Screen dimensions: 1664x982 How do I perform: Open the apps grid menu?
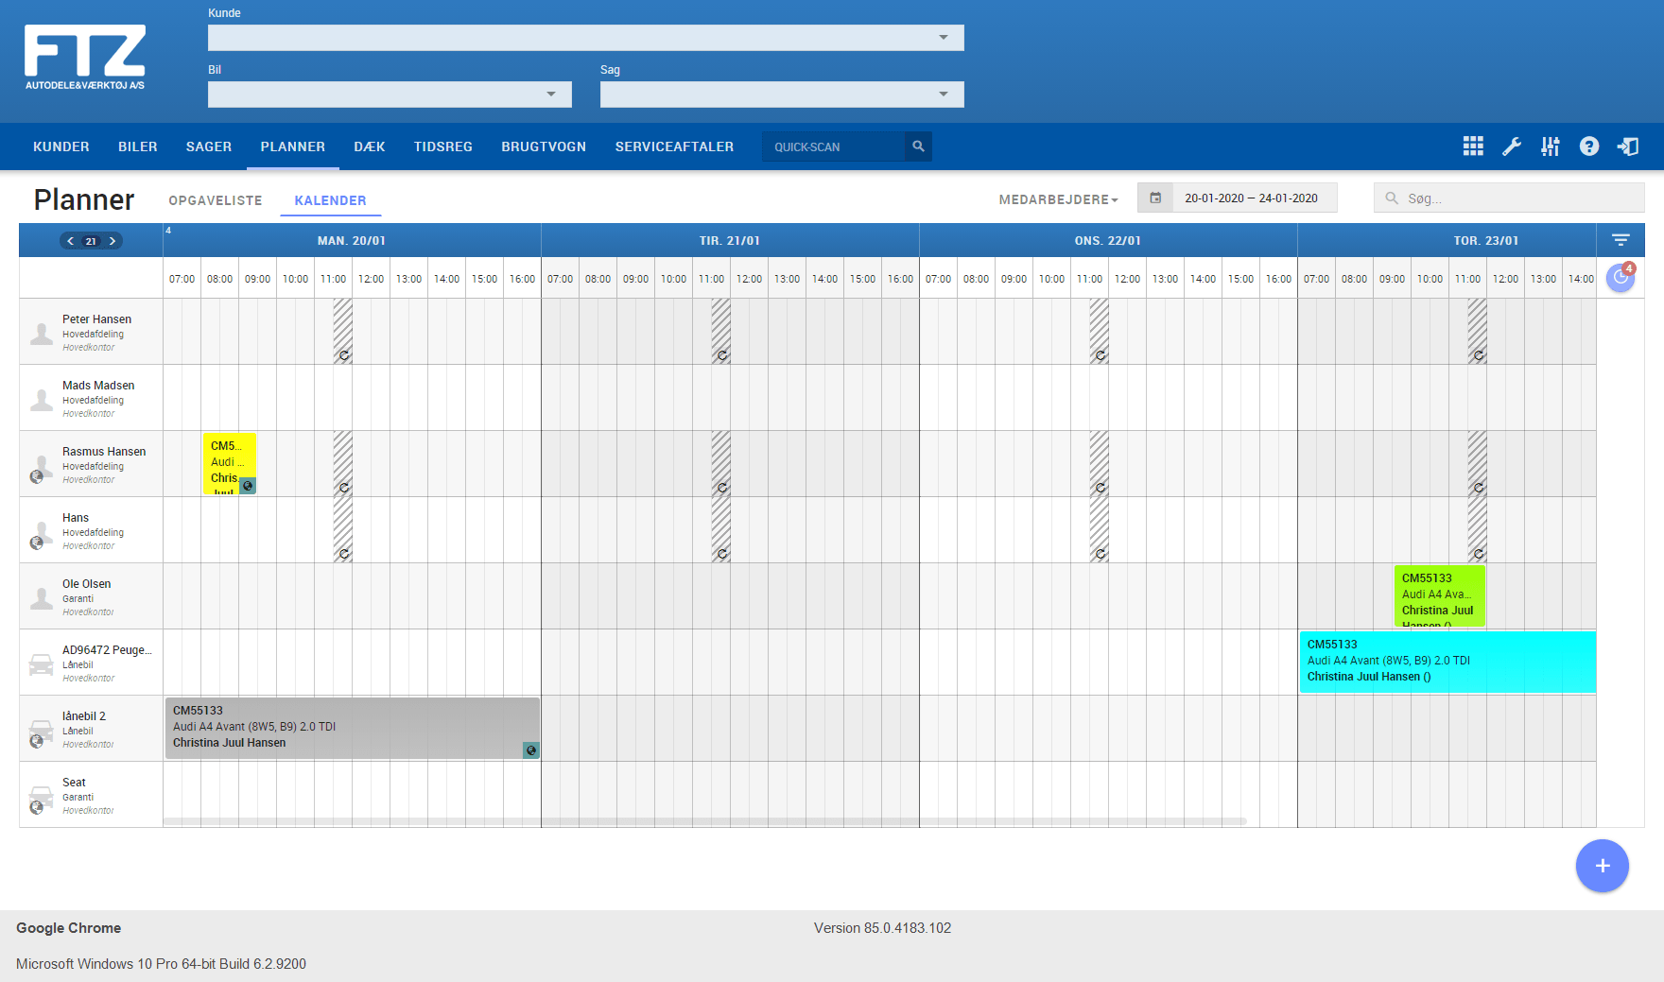pos(1473,146)
